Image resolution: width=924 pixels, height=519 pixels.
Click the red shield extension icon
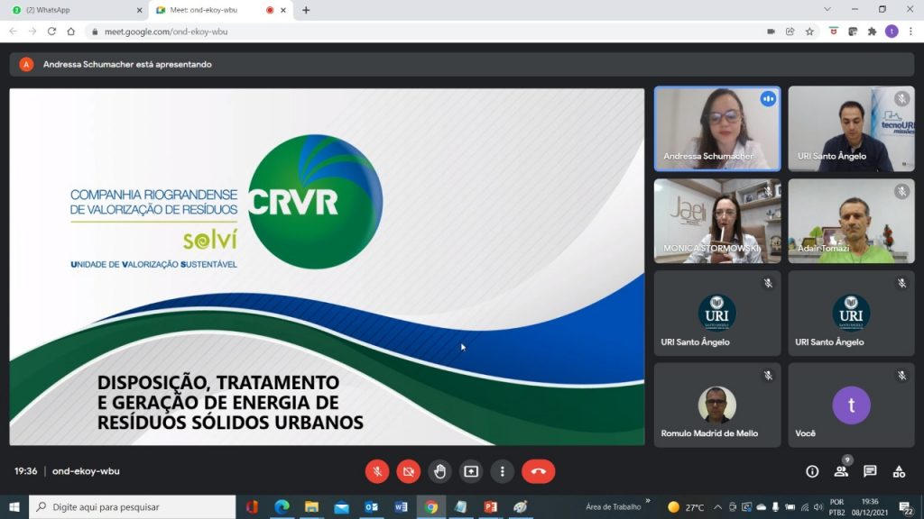click(833, 32)
